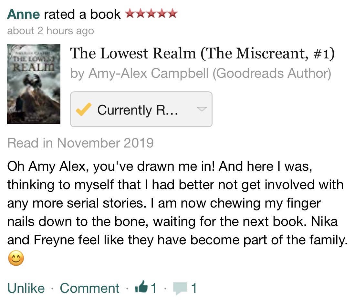The width and height of the screenshot is (355, 306).
Task: Click the like count beside thumbs-up
Action: 154,288
